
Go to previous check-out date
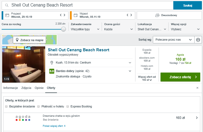[x=128, y=15]
